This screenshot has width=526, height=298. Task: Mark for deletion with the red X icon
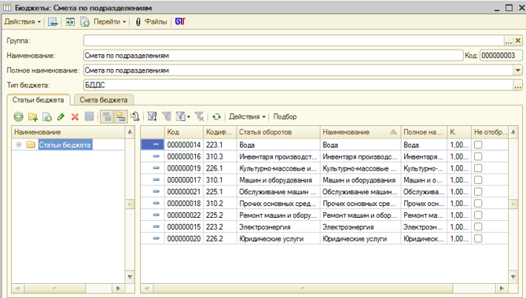pyautogui.click(x=75, y=117)
